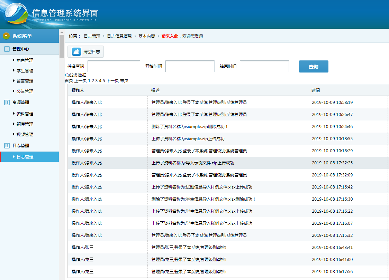
Task: Click the 管理中心 list icon
Action: coord(7,49)
